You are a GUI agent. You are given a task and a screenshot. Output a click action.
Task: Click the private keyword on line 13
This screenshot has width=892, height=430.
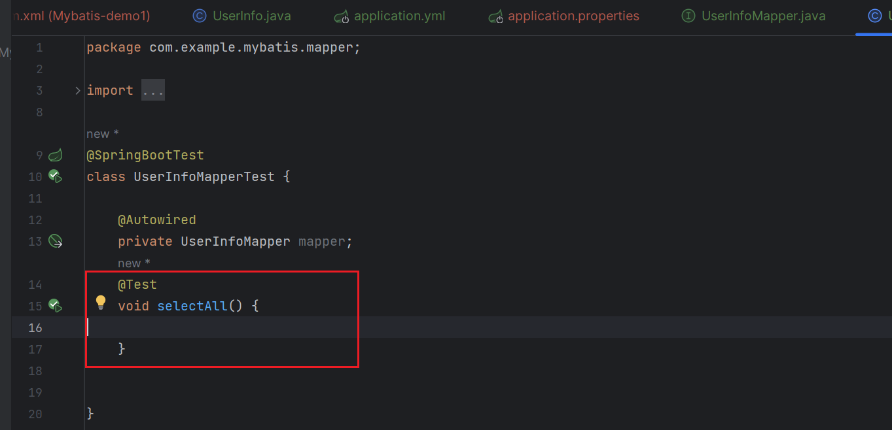click(145, 241)
